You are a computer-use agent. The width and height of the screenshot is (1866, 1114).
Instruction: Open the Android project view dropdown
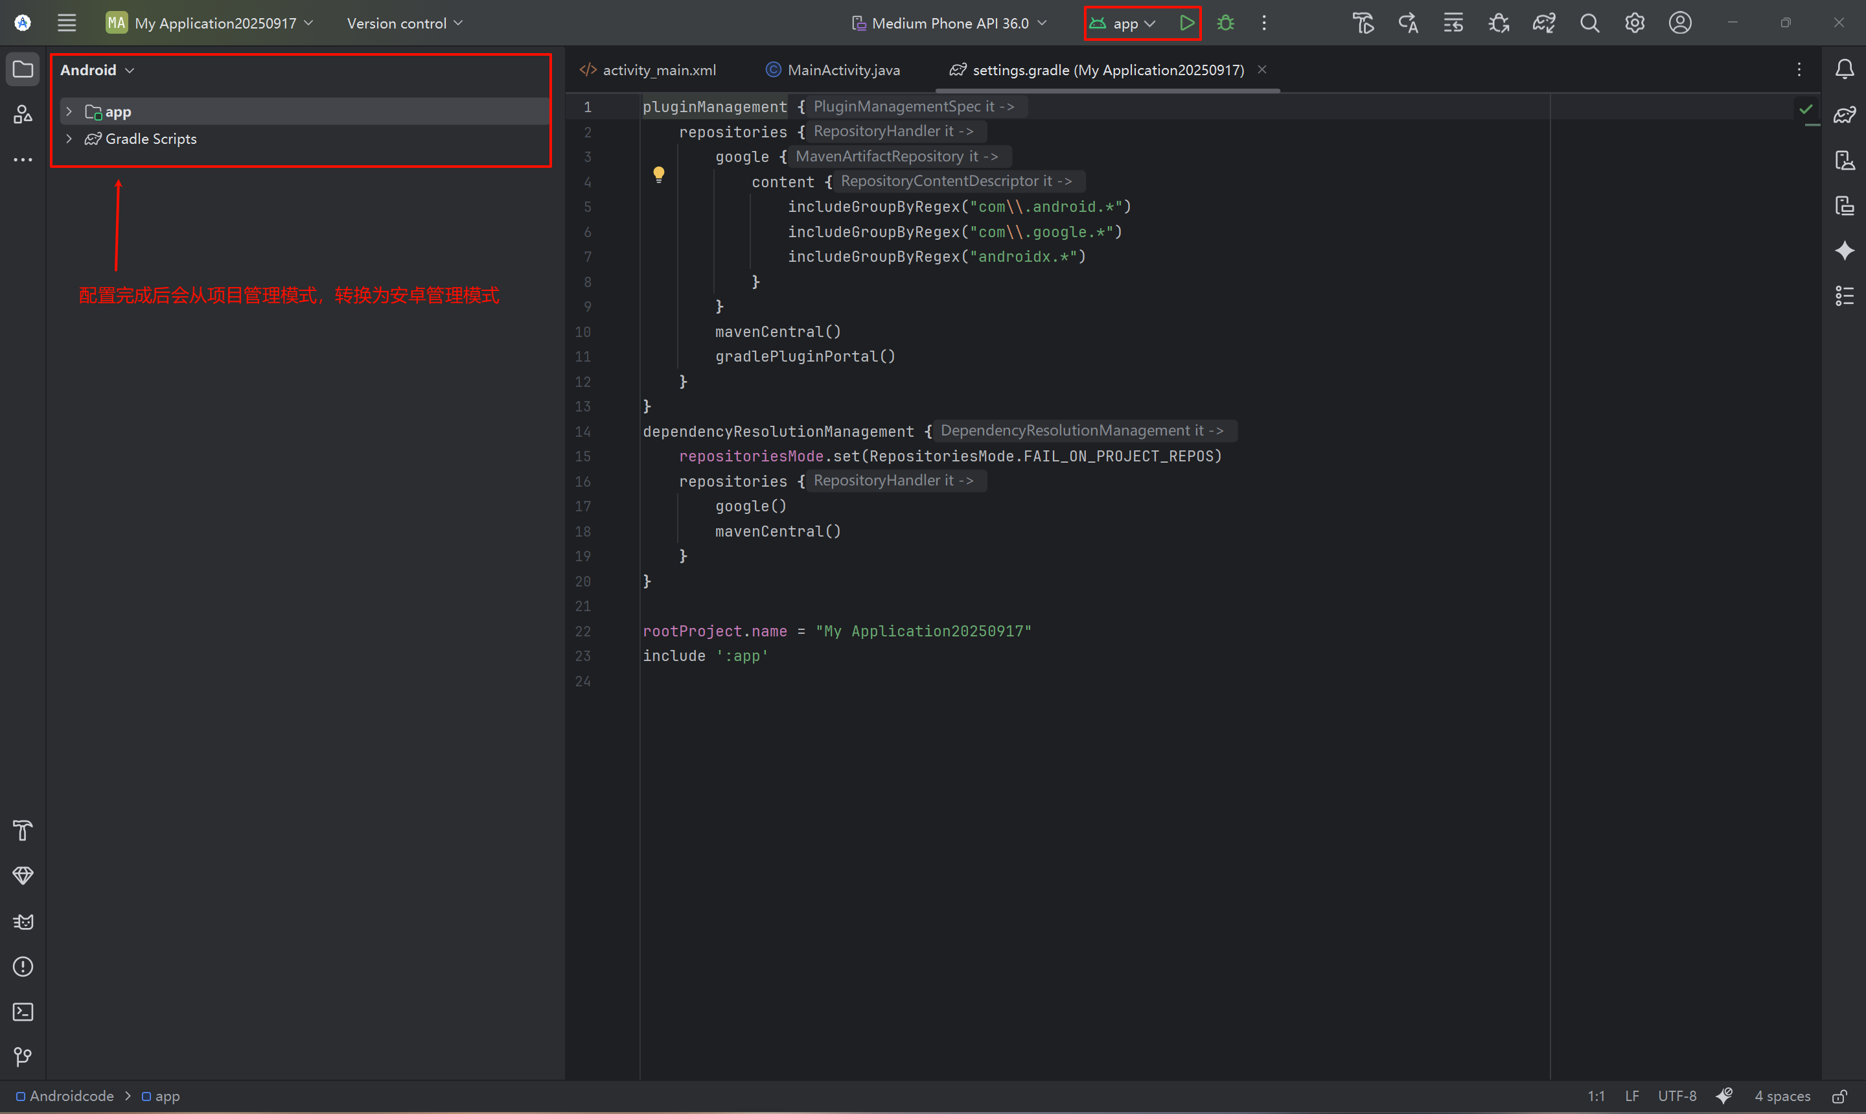click(98, 70)
